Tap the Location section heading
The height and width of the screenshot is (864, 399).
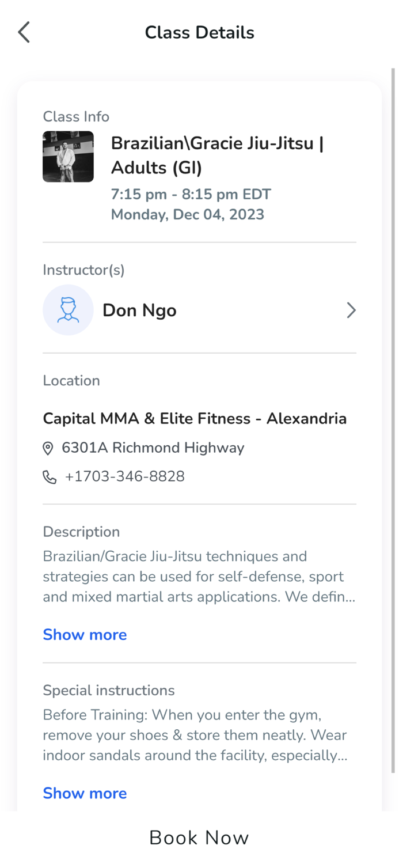point(71,380)
